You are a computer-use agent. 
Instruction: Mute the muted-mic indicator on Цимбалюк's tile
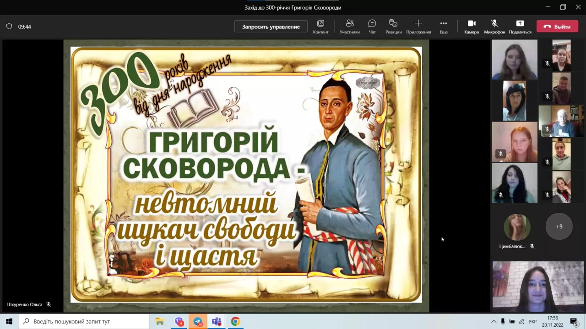[x=532, y=246]
